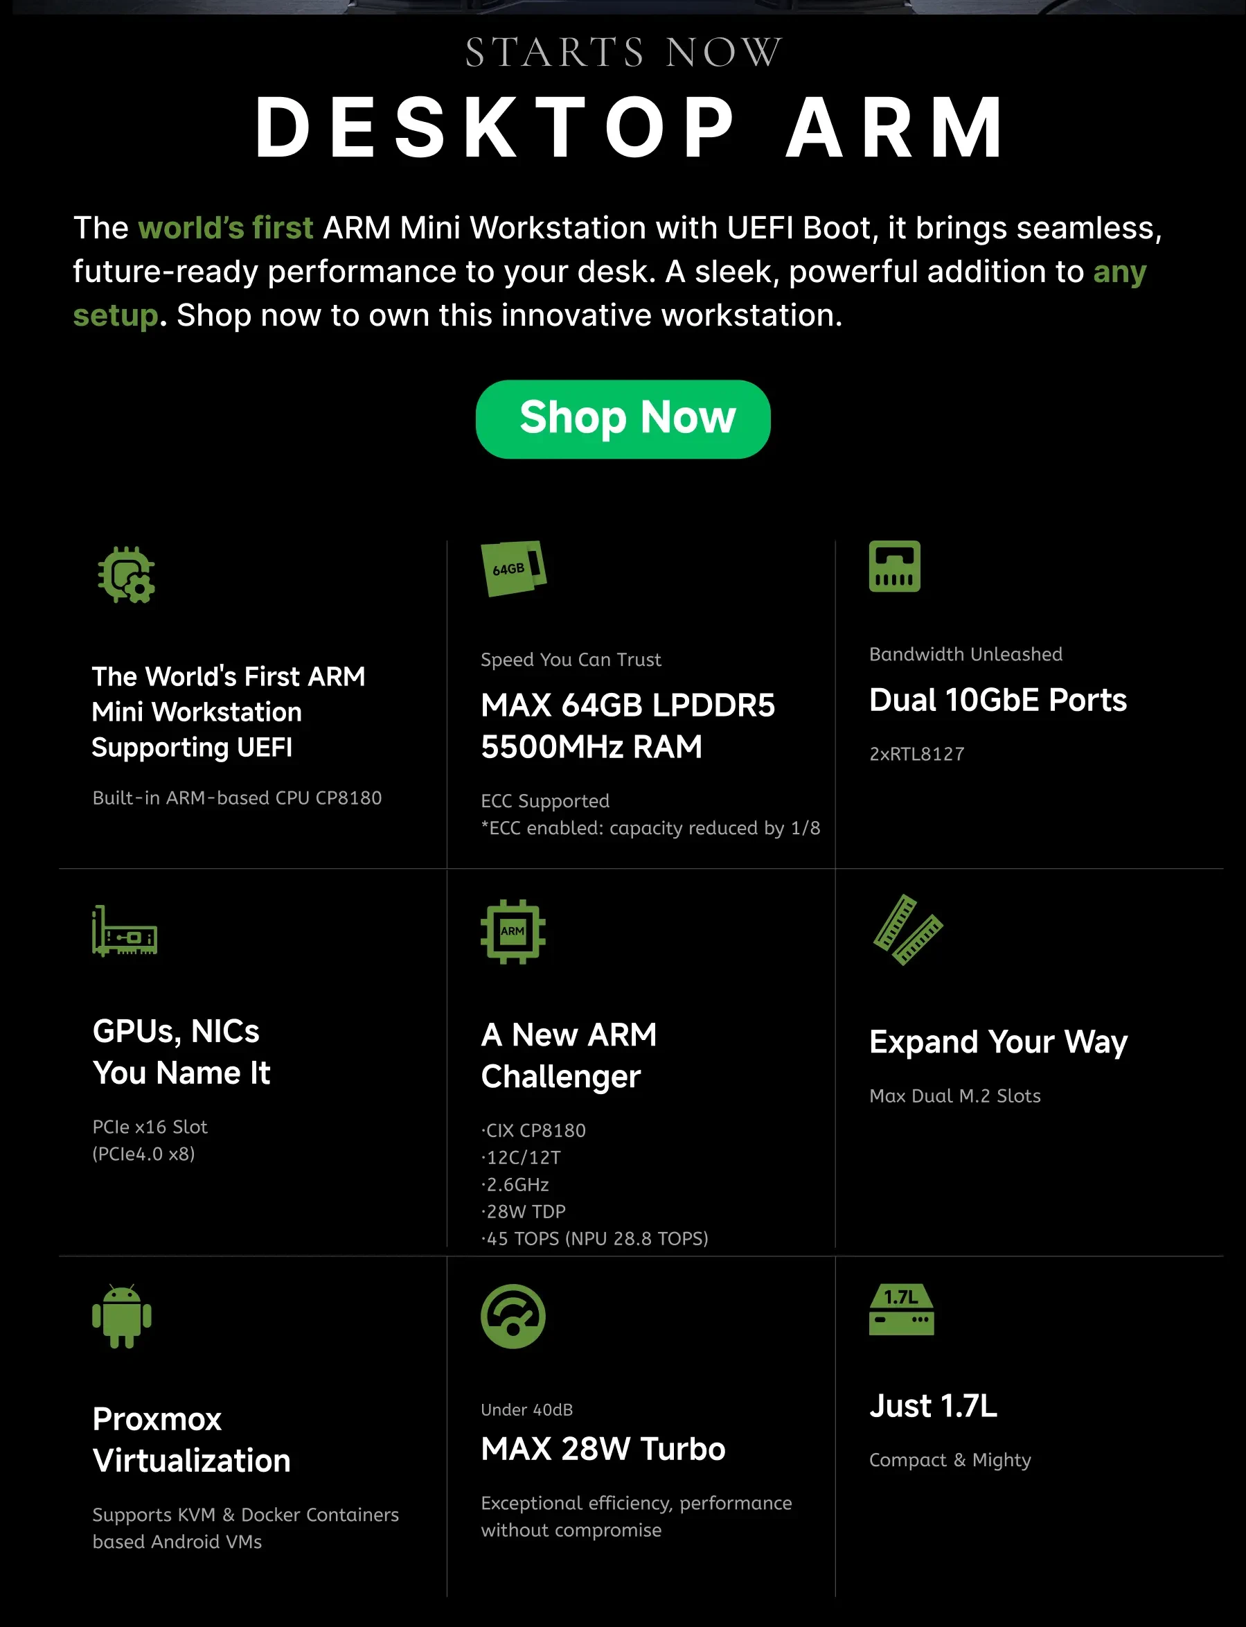Image resolution: width=1246 pixels, height=1627 pixels.
Task: Click the "Proxmox Virtualization" heading
Action: (x=191, y=1439)
